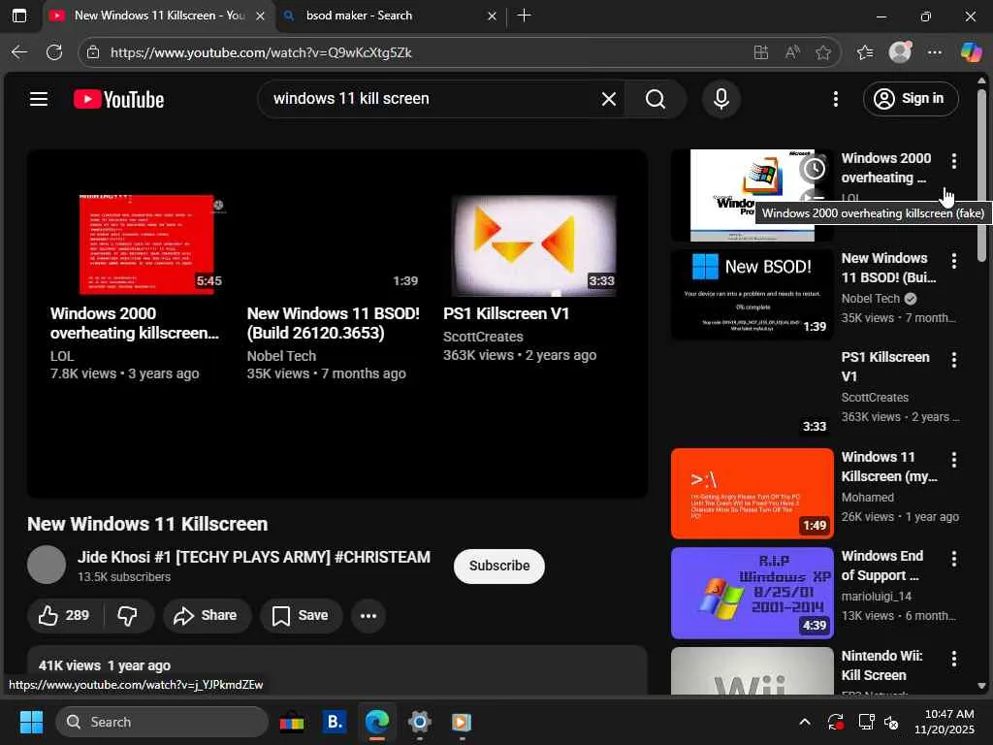Open apps available icon in address bar
Viewport: 993px width, 745px height.
point(761,52)
